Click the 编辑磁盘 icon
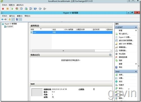141x102 pixels. [116, 47]
